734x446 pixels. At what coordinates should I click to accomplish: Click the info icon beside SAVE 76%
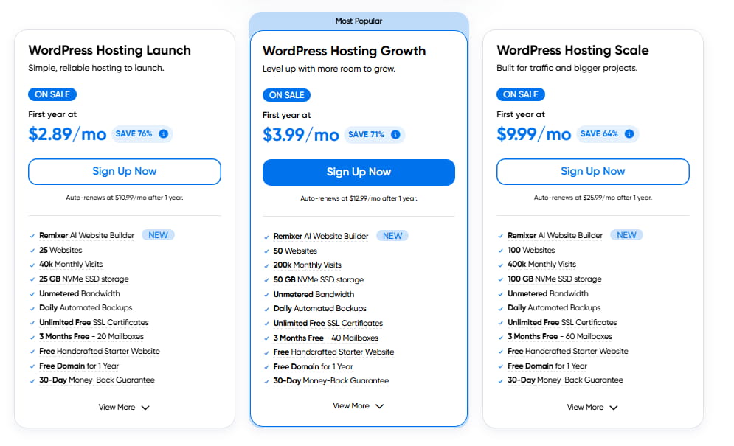click(x=164, y=134)
